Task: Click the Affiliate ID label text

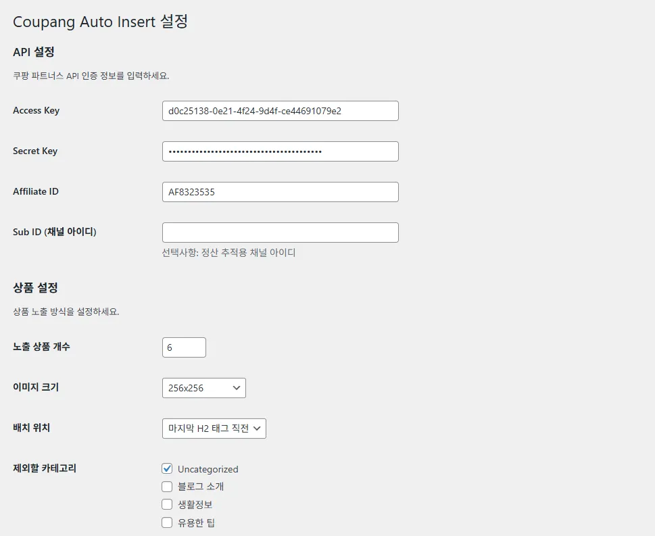Action: pyautogui.click(x=36, y=191)
